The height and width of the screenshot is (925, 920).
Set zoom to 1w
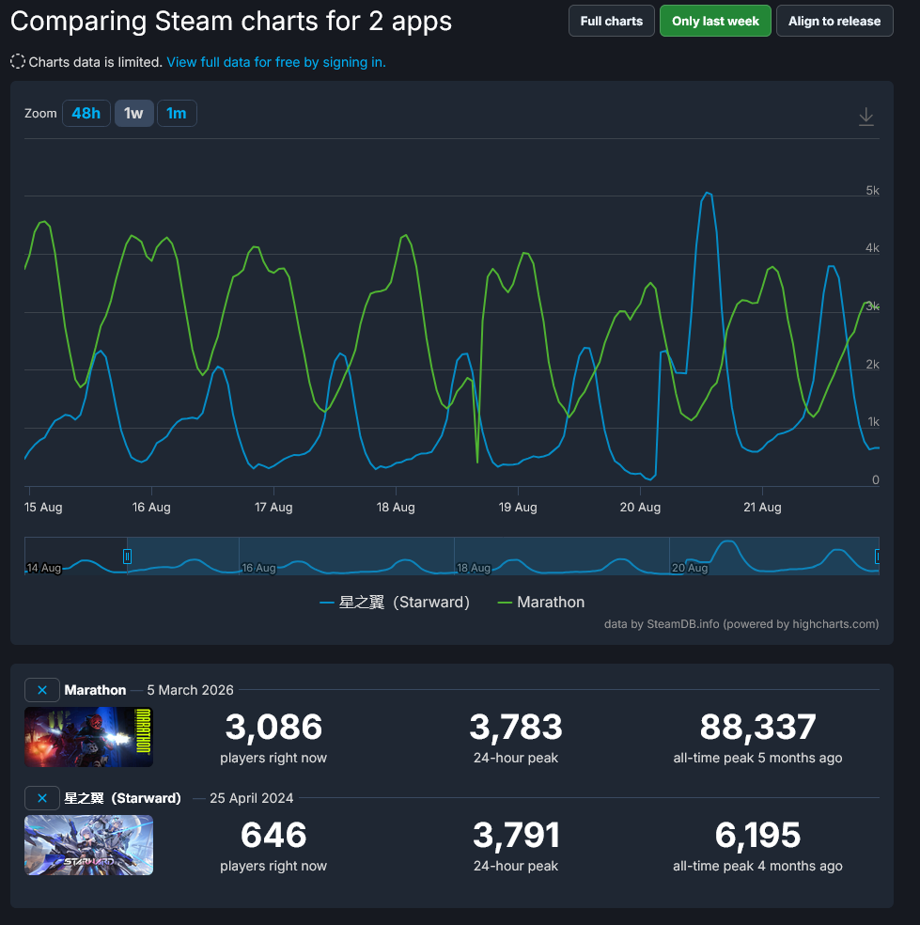[133, 113]
